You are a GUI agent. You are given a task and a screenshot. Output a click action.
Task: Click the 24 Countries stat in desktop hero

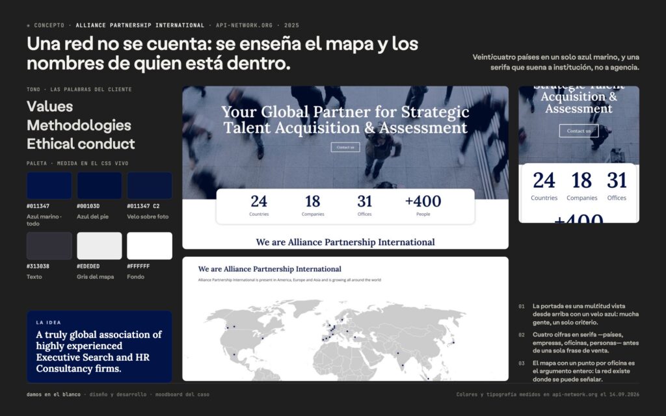[x=259, y=205]
